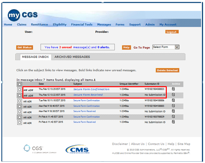Select checkbox for Feb 10 11:10 message

coord(20,101)
